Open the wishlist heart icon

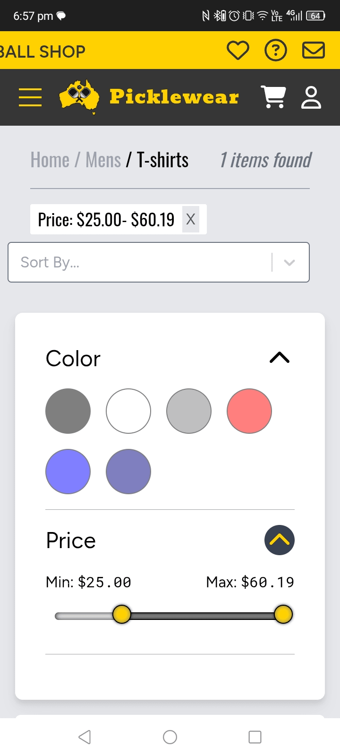click(238, 50)
